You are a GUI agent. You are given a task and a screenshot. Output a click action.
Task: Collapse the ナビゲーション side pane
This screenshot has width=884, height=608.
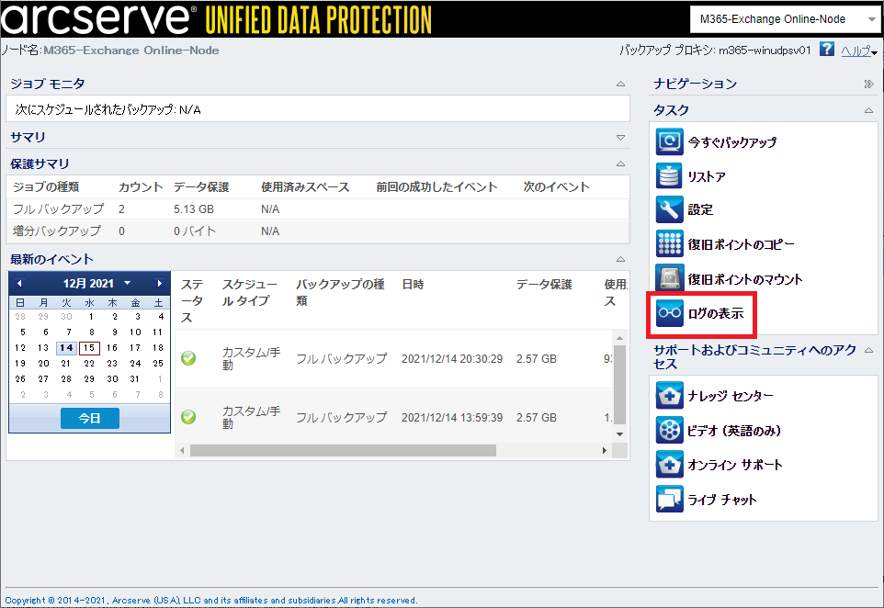point(868,84)
